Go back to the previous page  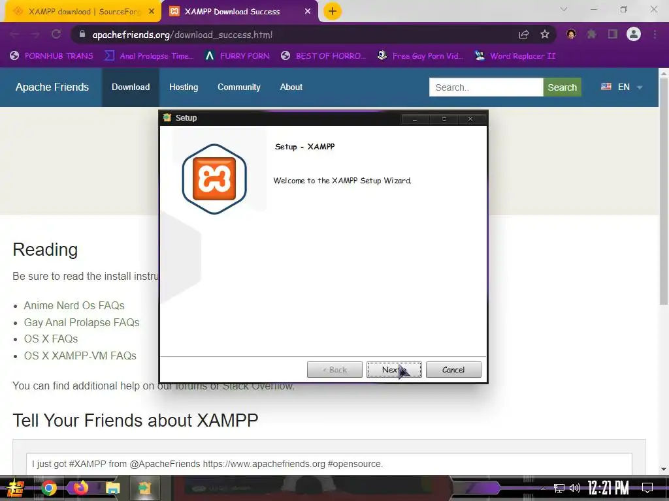[x=14, y=35]
